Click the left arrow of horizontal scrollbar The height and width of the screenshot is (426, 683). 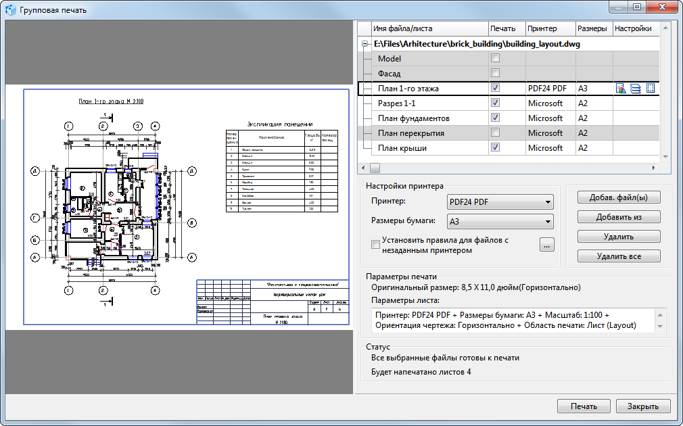coord(363,167)
